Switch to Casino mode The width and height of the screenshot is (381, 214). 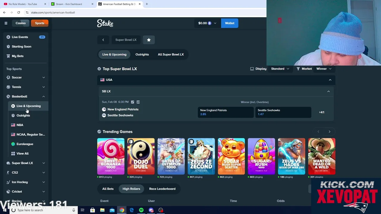click(21, 23)
